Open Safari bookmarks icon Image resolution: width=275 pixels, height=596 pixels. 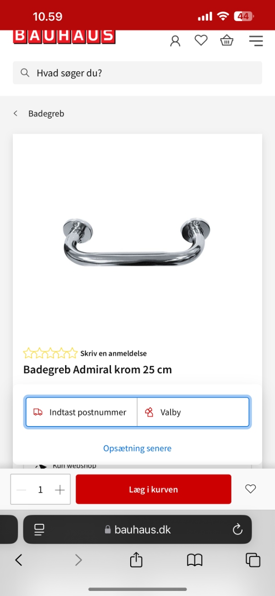pos(195,560)
